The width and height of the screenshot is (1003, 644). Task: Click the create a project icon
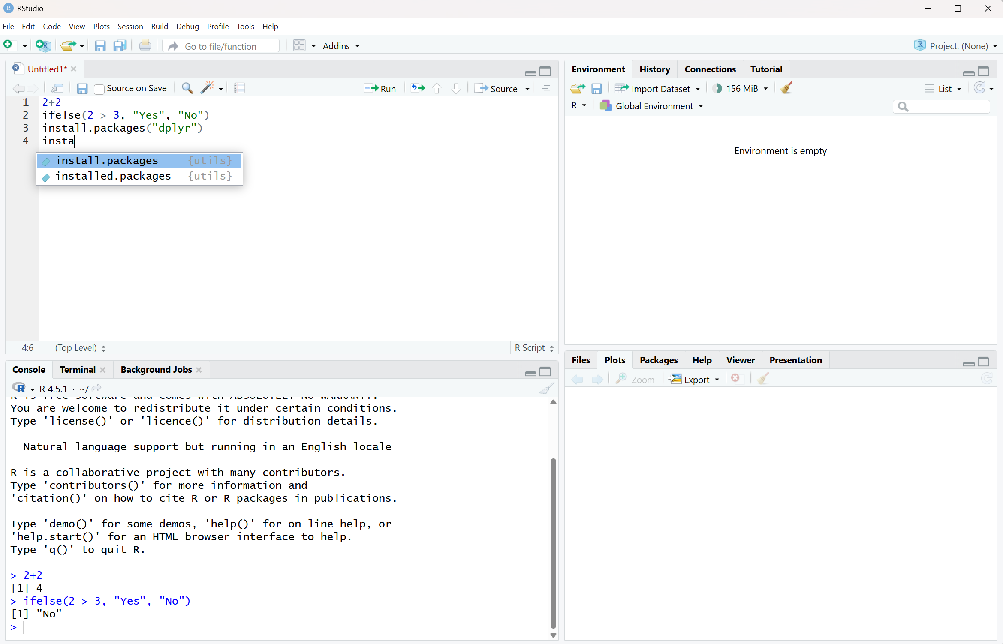click(43, 46)
